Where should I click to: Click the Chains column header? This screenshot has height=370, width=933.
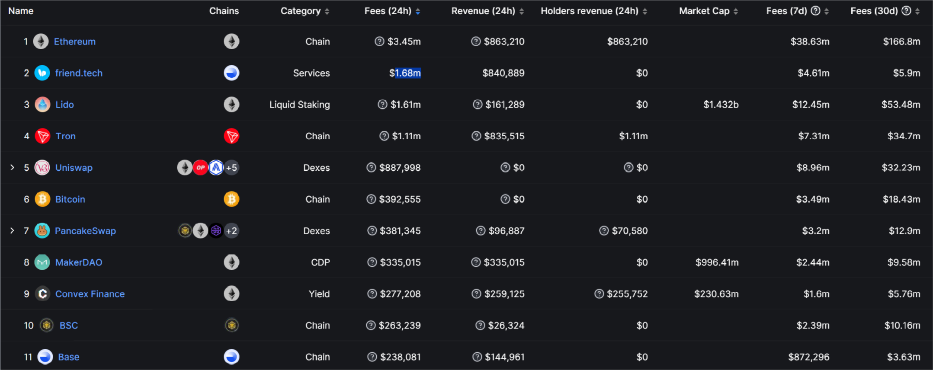(224, 11)
